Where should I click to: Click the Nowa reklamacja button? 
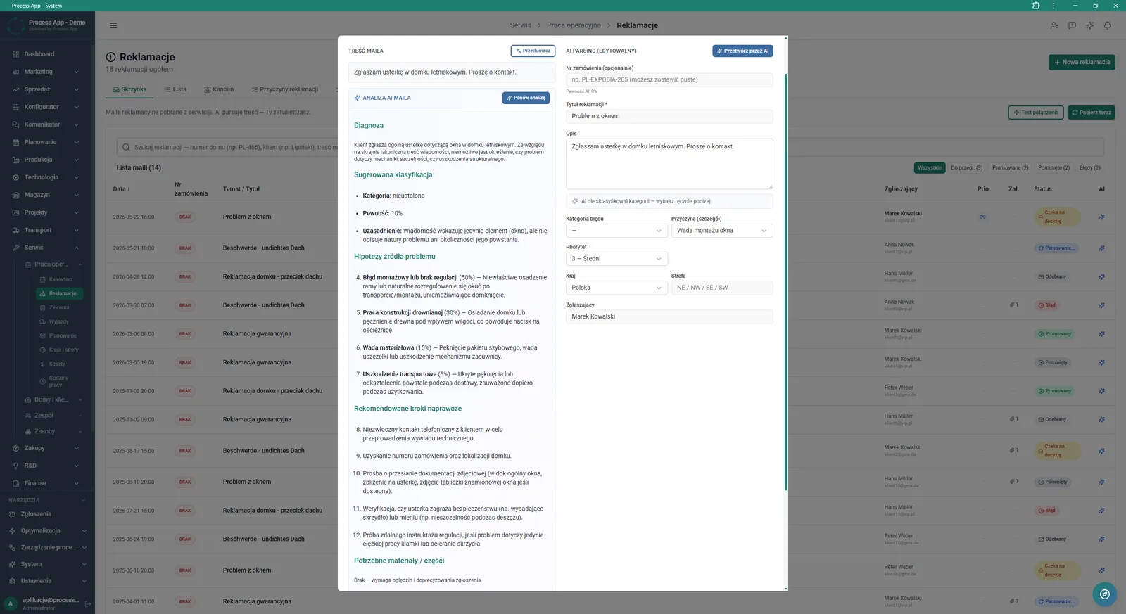(1082, 62)
